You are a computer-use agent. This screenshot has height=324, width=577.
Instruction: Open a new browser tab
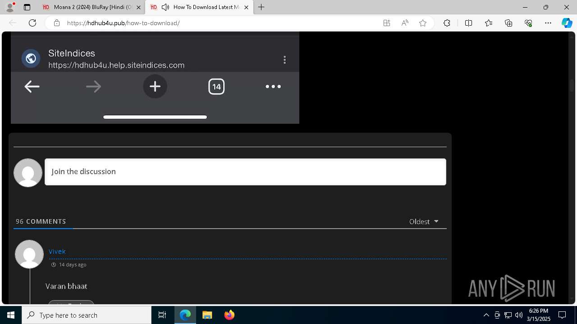[x=261, y=7]
